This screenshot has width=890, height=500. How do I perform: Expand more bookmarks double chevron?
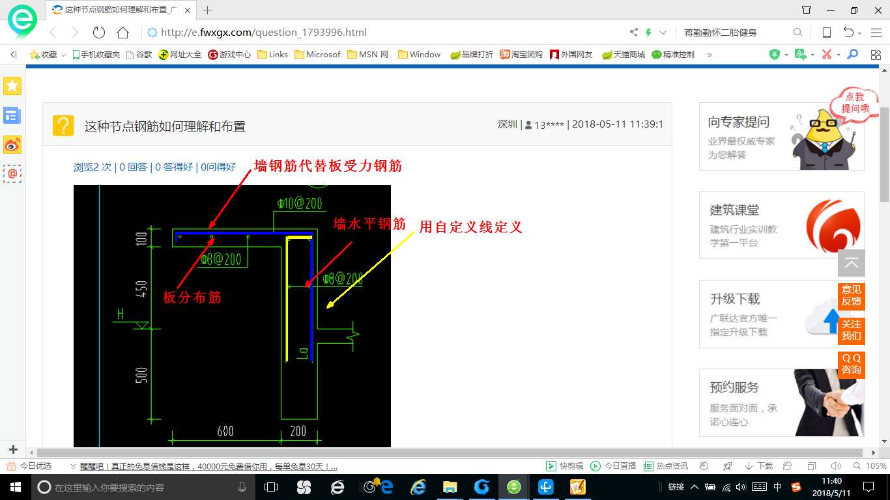tap(710, 55)
